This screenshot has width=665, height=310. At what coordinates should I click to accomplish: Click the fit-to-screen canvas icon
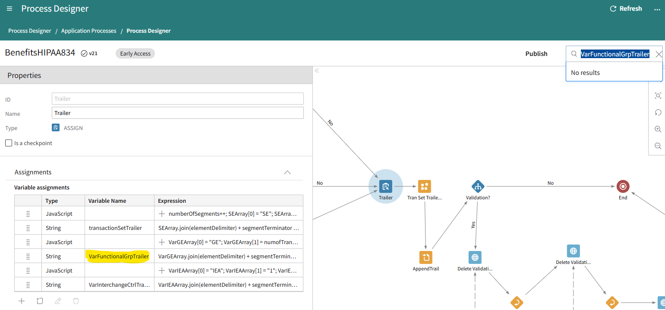tap(658, 96)
